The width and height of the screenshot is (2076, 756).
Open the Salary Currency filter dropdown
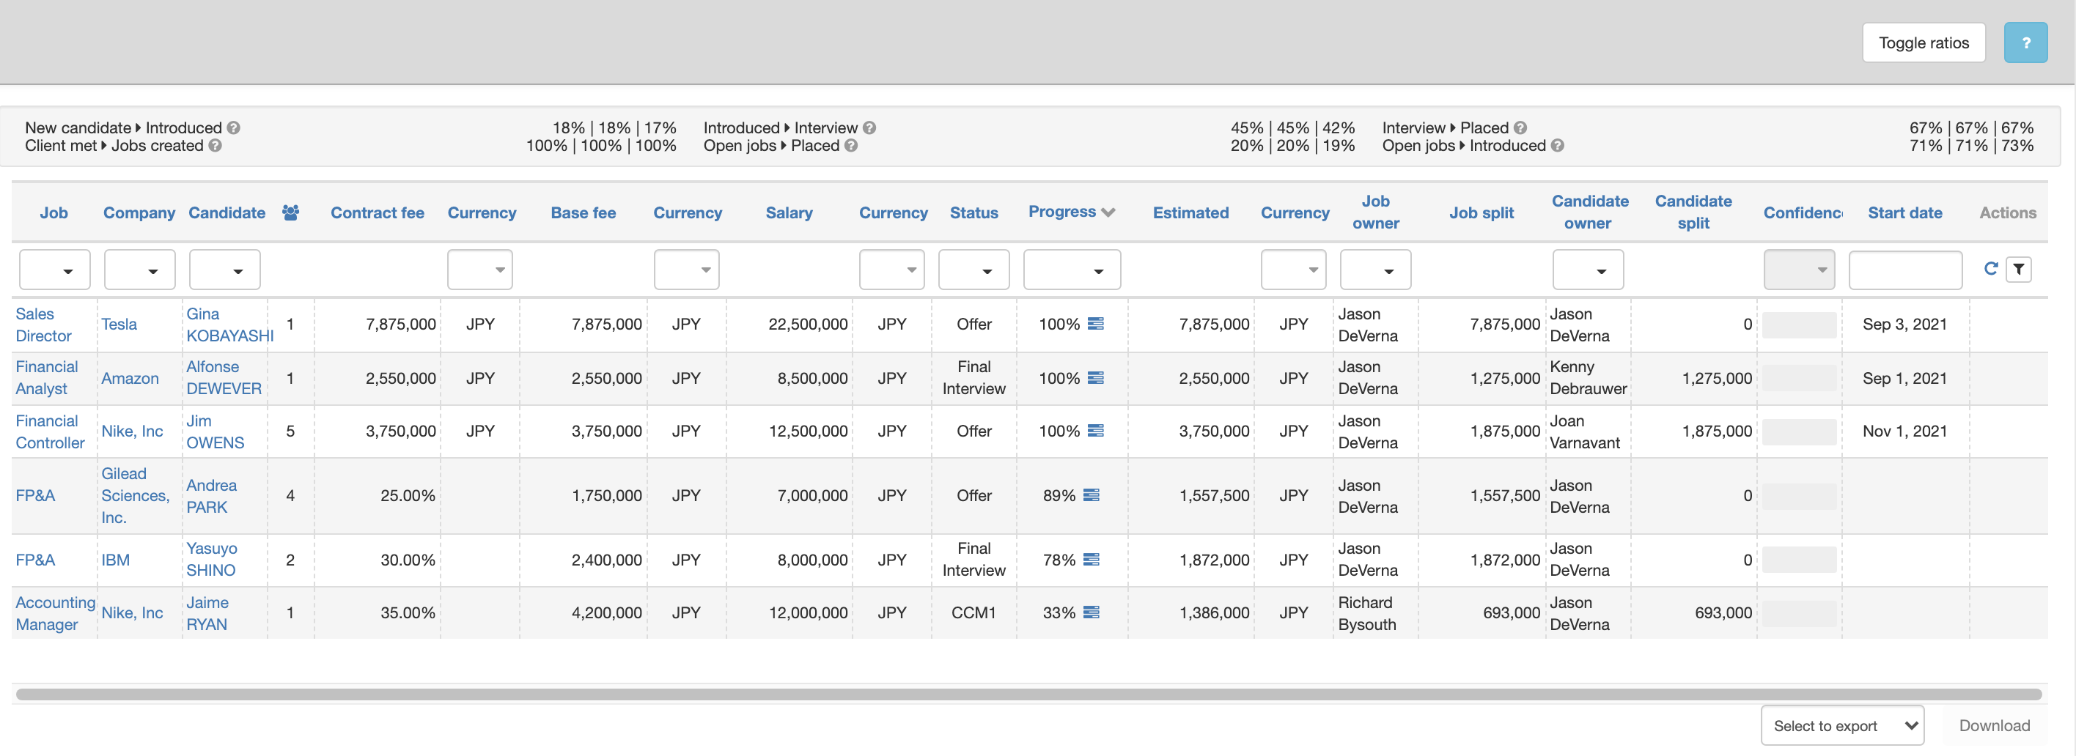coord(892,270)
